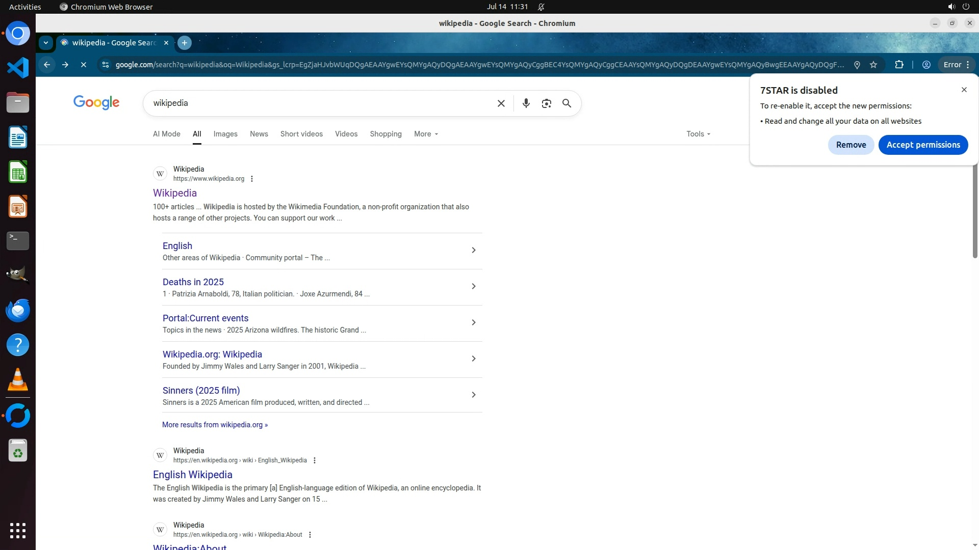Open the profile avatar icon in toolbar
Viewport: 979px width, 550px height.
click(x=926, y=65)
